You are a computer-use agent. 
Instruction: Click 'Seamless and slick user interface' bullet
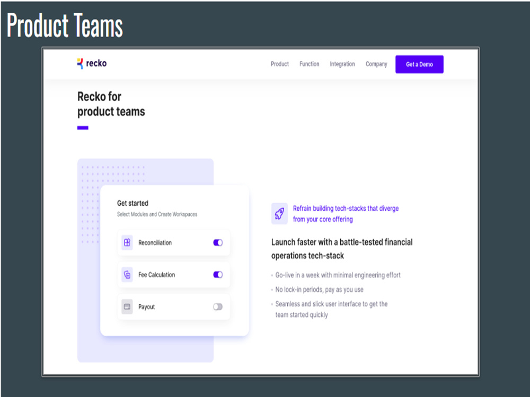(x=331, y=309)
